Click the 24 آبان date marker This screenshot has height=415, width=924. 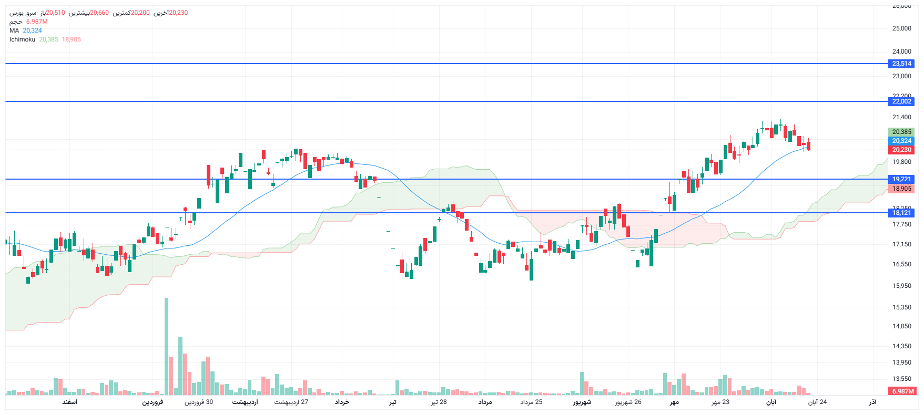[817, 402]
